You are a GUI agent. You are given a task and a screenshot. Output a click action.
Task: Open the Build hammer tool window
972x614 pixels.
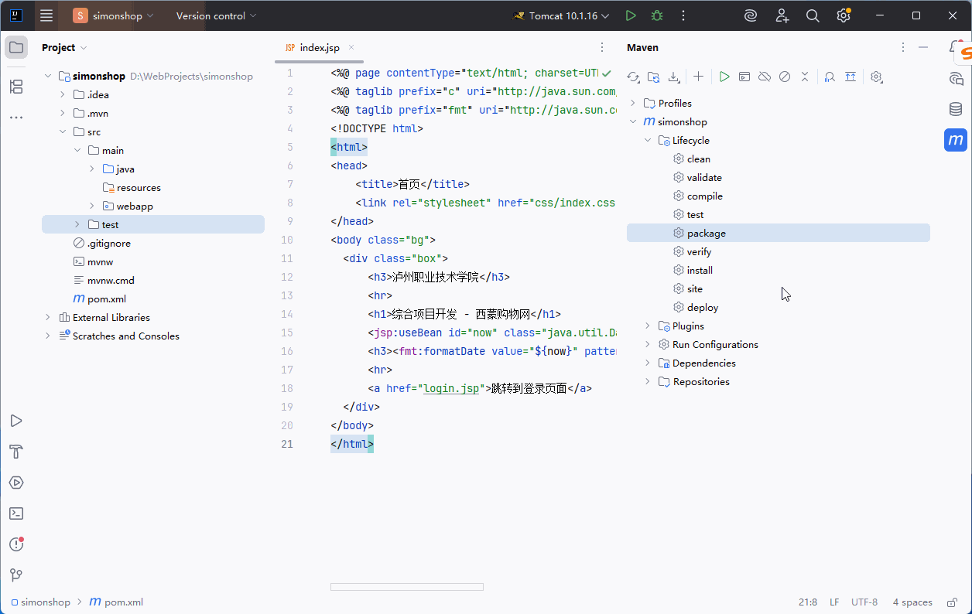(16, 452)
